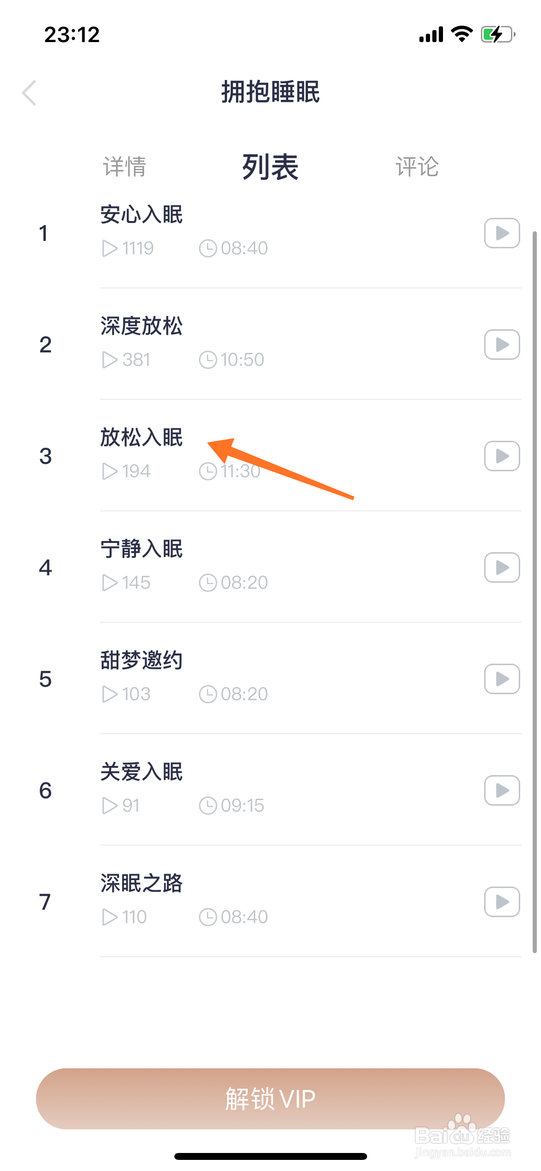
Task: Click the vertical scrollbar on the right
Action: click(x=535, y=592)
